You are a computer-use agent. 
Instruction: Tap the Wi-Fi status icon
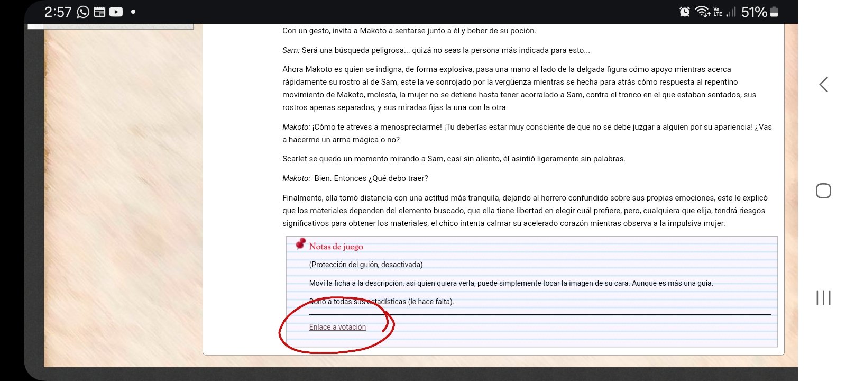pyautogui.click(x=702, y=12)
